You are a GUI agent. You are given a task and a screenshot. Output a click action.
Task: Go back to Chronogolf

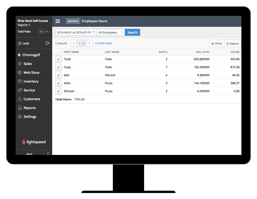click(29, 55)
